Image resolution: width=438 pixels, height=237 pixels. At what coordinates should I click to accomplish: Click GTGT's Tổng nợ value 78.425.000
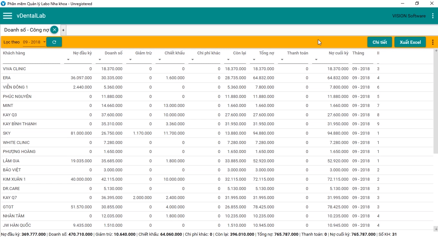click(264, 207)
